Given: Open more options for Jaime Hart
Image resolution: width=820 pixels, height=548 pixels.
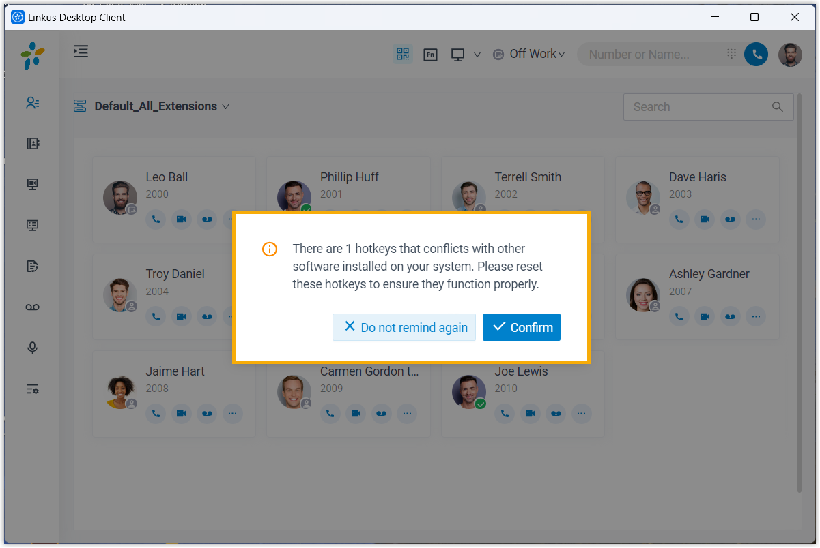Looking at the screenshot, I should click(x=233, y=414).
